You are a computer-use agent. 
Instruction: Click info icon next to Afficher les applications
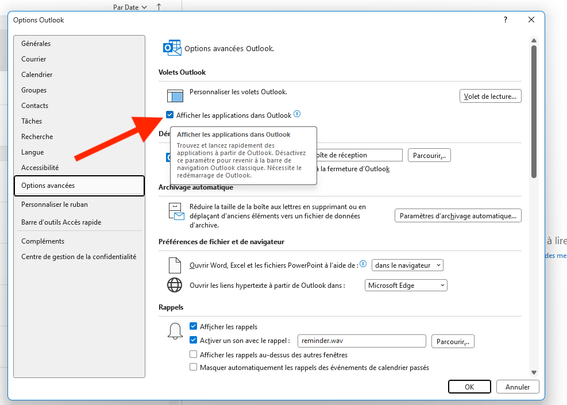click(x=297, y=114)
